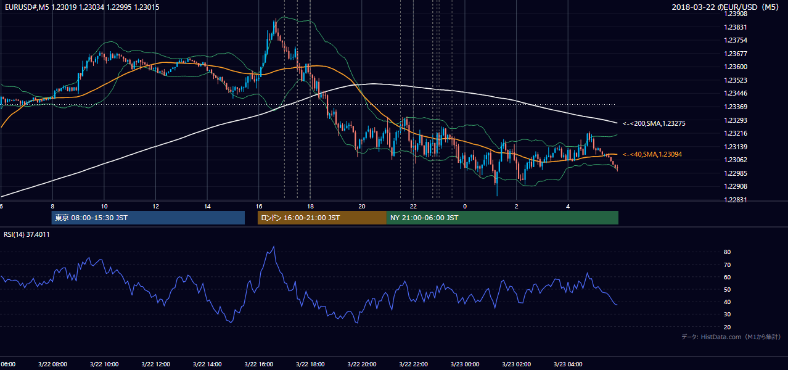Click the 3/22 12:00 date label
Viewport: 788px width, 370px height.
(x=155, y=364)
